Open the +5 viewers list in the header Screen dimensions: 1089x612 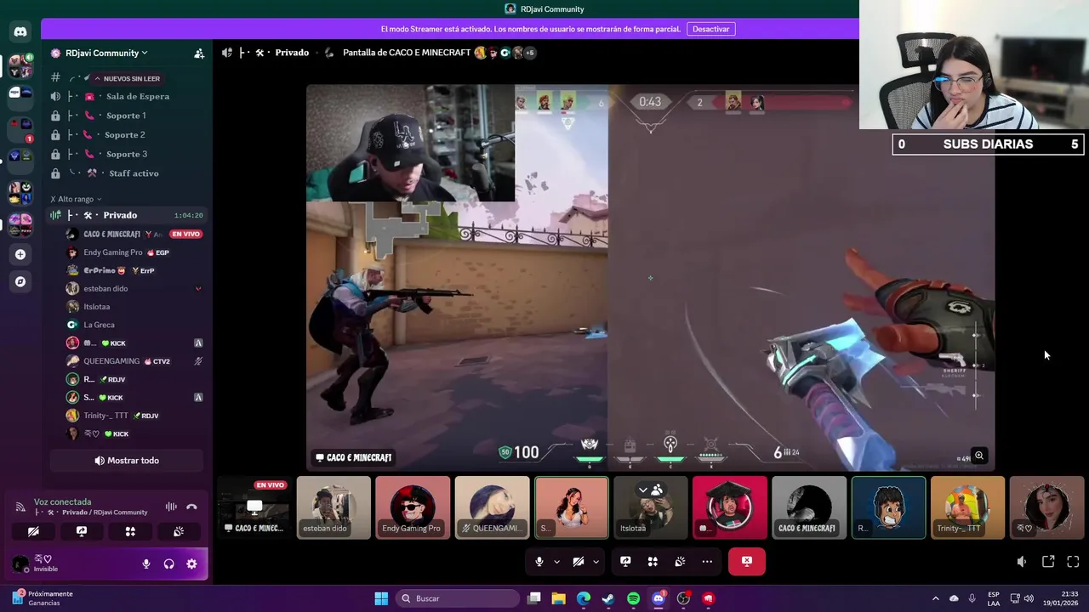(529, 53)
